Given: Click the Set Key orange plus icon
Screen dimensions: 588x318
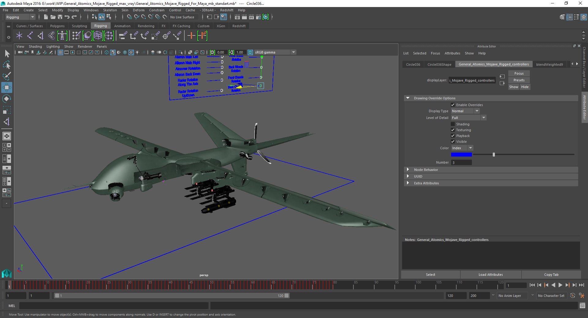Looking at the screenshot, I should 191,36.
